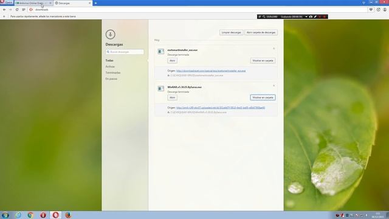389x219 pixels.
Task: Close the Antivirus Online tab
Action: [x=50, y=3]
